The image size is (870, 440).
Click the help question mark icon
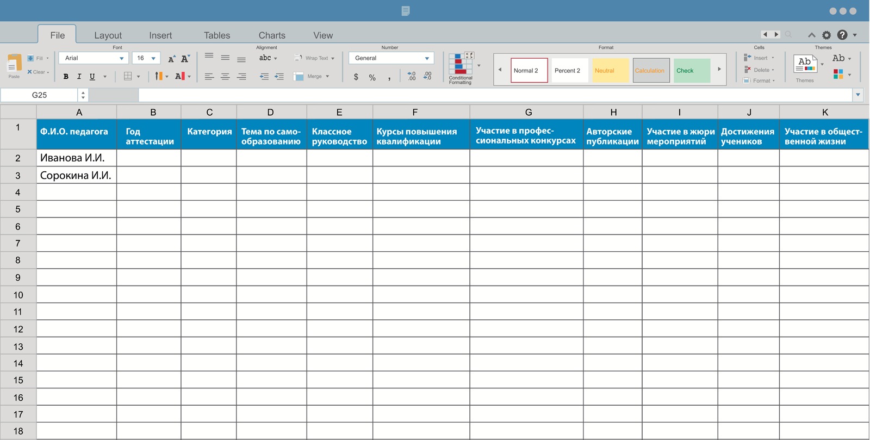[x=842, y=35]
